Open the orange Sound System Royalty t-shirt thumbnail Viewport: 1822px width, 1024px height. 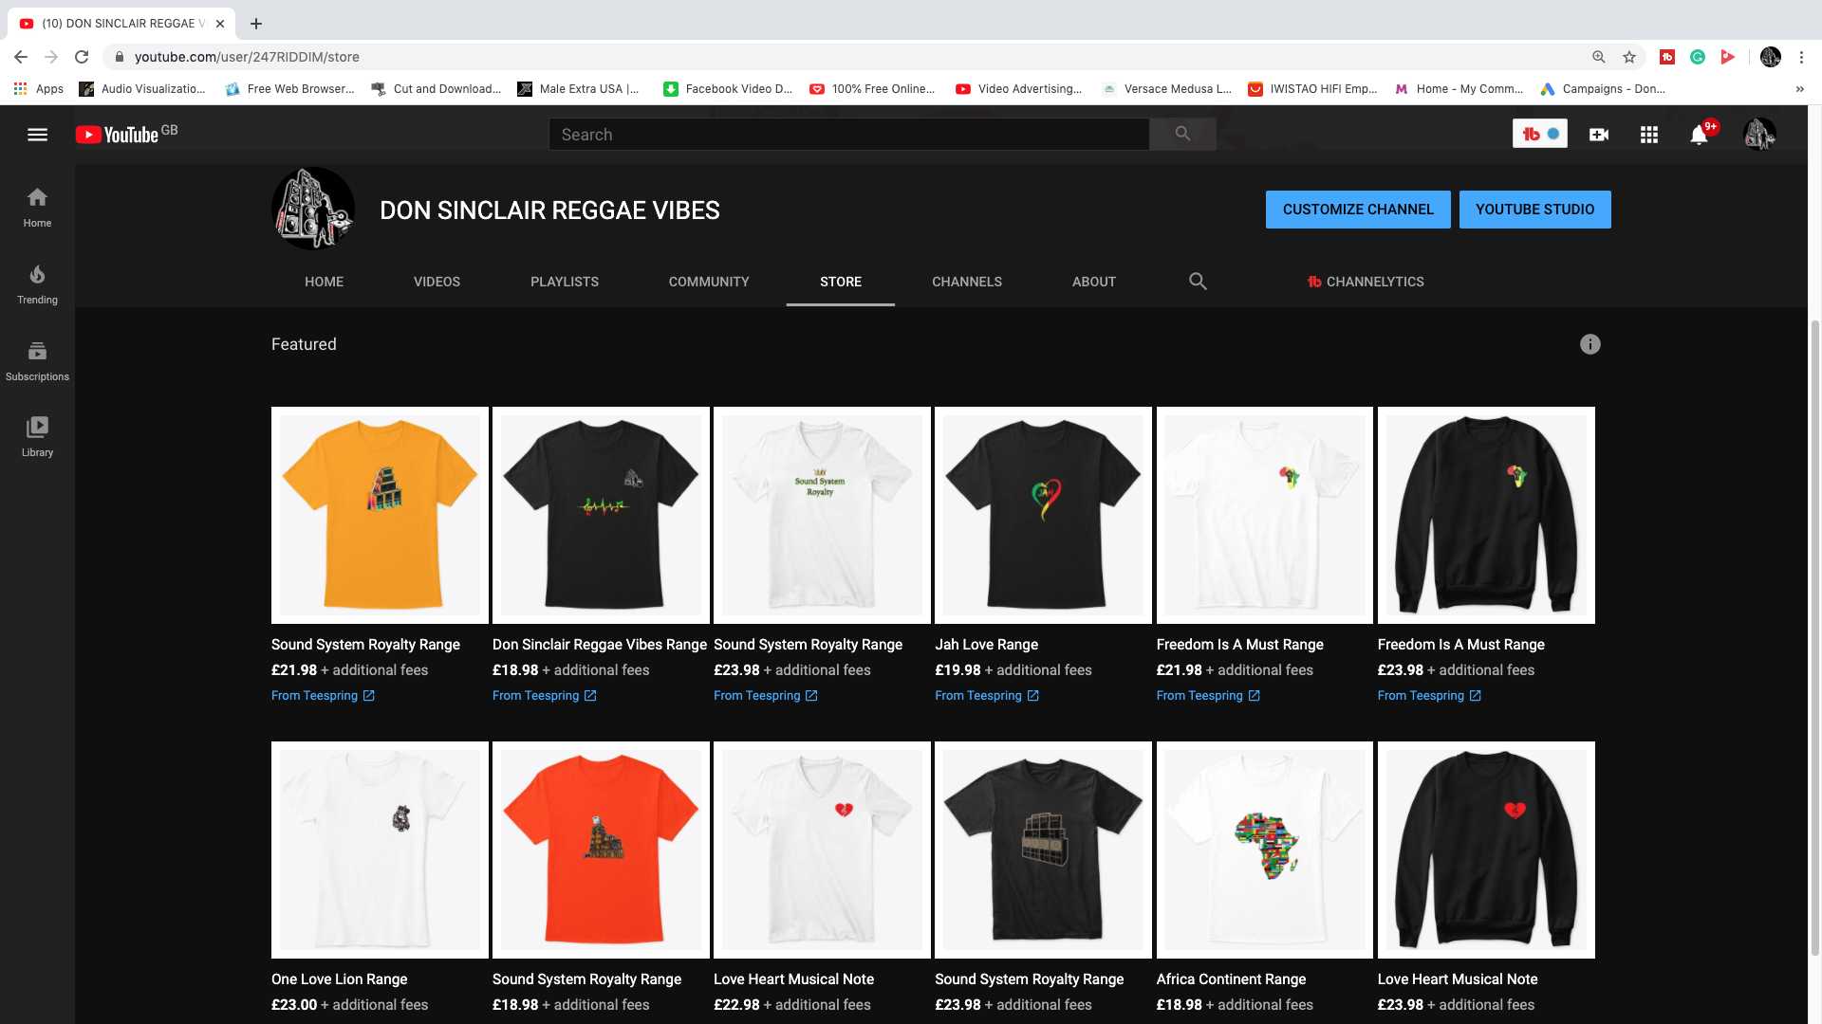380,515
